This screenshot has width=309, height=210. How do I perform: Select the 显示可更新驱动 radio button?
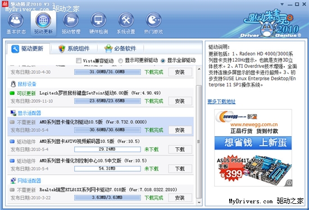pos(120,60)
